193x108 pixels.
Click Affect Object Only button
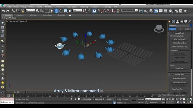[x=180, y=43]
